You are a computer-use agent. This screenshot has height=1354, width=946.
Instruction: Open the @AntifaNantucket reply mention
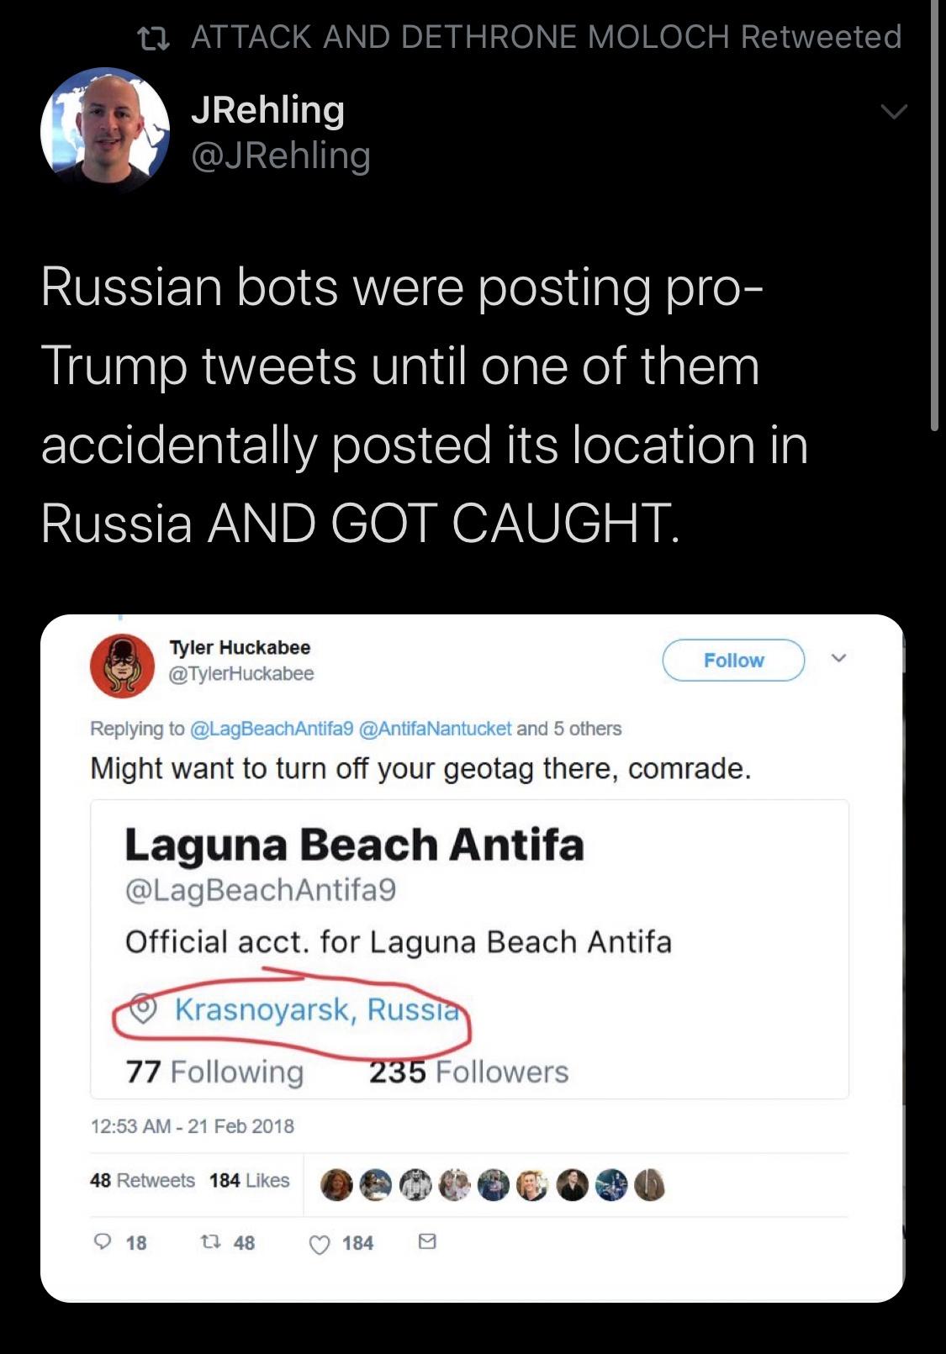click(x=435, y=729)
